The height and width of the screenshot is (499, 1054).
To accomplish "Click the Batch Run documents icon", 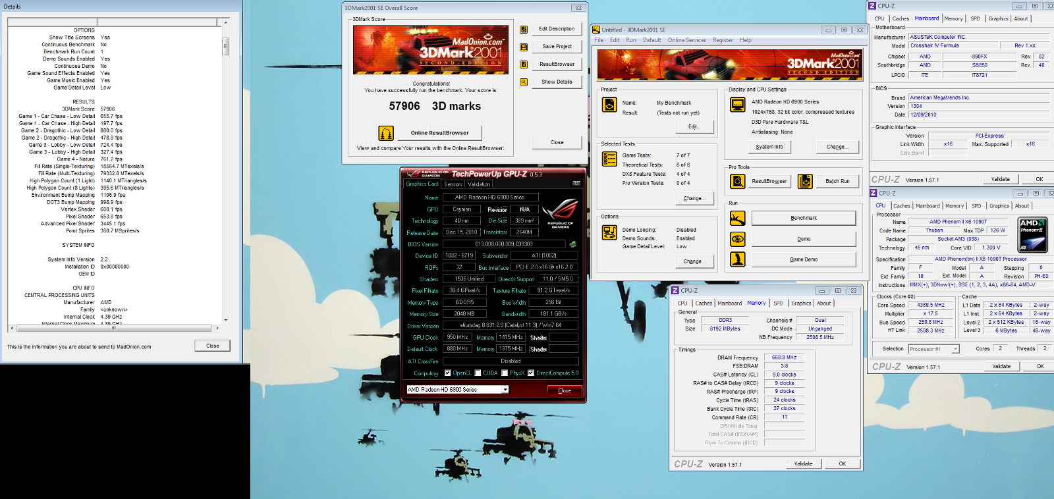I will (x=805, y=181).
